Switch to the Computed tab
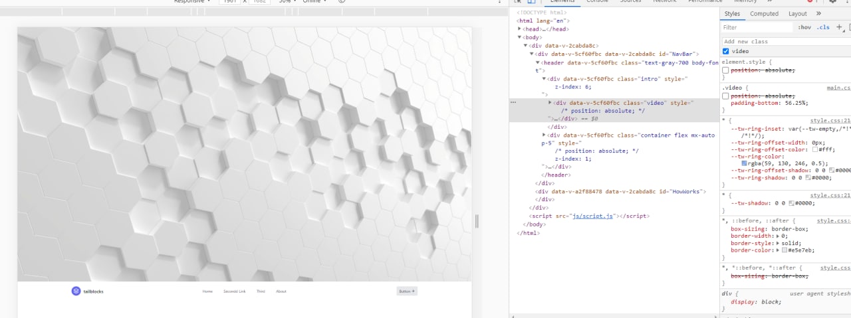 (764, 13)
